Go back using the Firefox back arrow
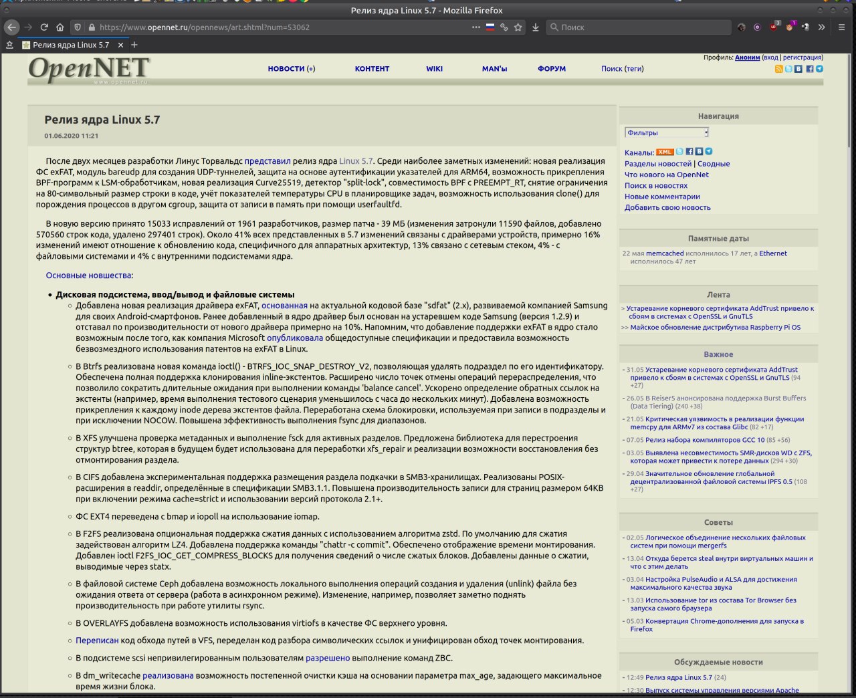This screenshot has width=856, height=698. (x=11, y=27)
